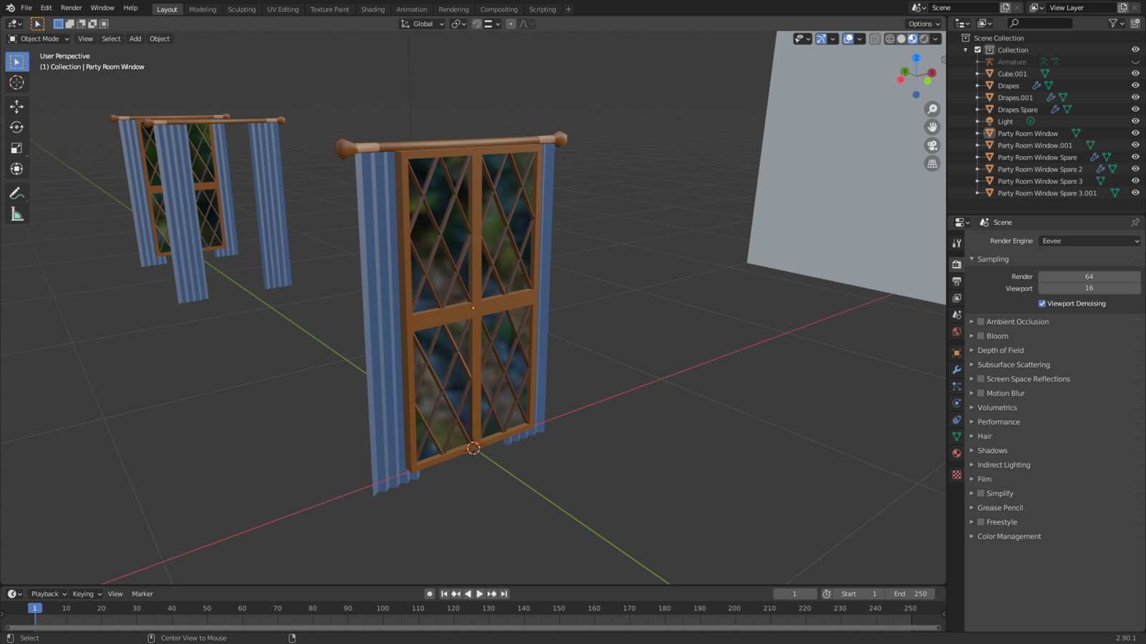
Task: Open the Tool properties tab icon
Action: [x=957, y=243]
